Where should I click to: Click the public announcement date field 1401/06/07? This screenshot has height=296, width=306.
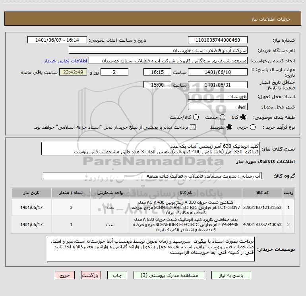[x=57, y=40]
